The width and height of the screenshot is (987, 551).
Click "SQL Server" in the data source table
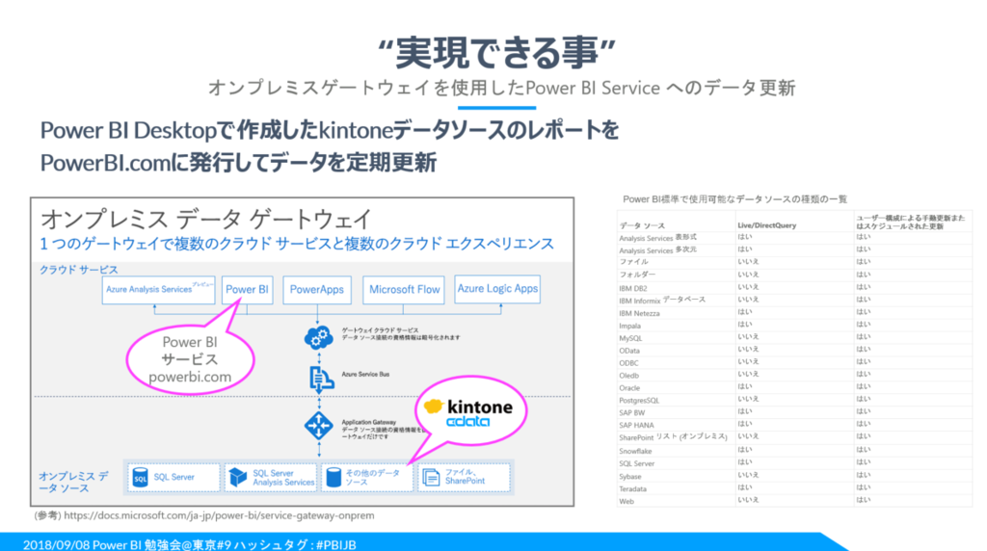(636, 463)
